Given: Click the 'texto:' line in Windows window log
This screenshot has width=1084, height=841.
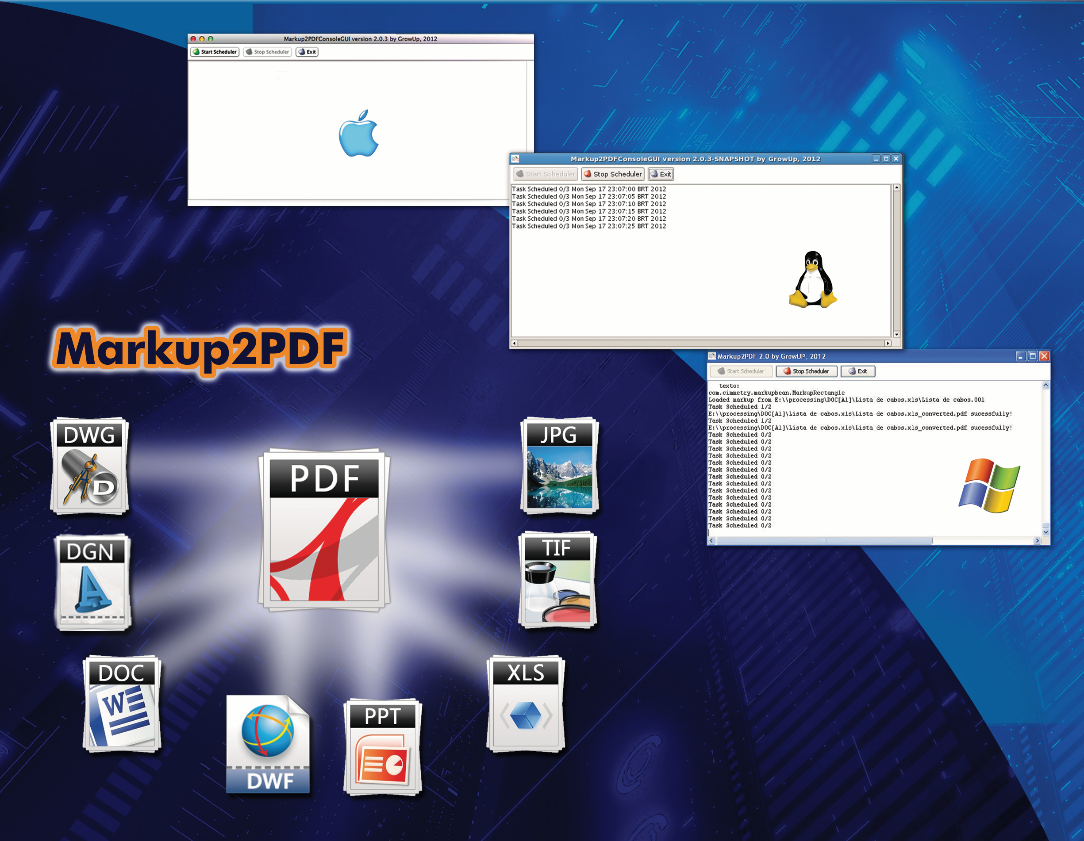Looking at the screenshot, I should (729, 386).
